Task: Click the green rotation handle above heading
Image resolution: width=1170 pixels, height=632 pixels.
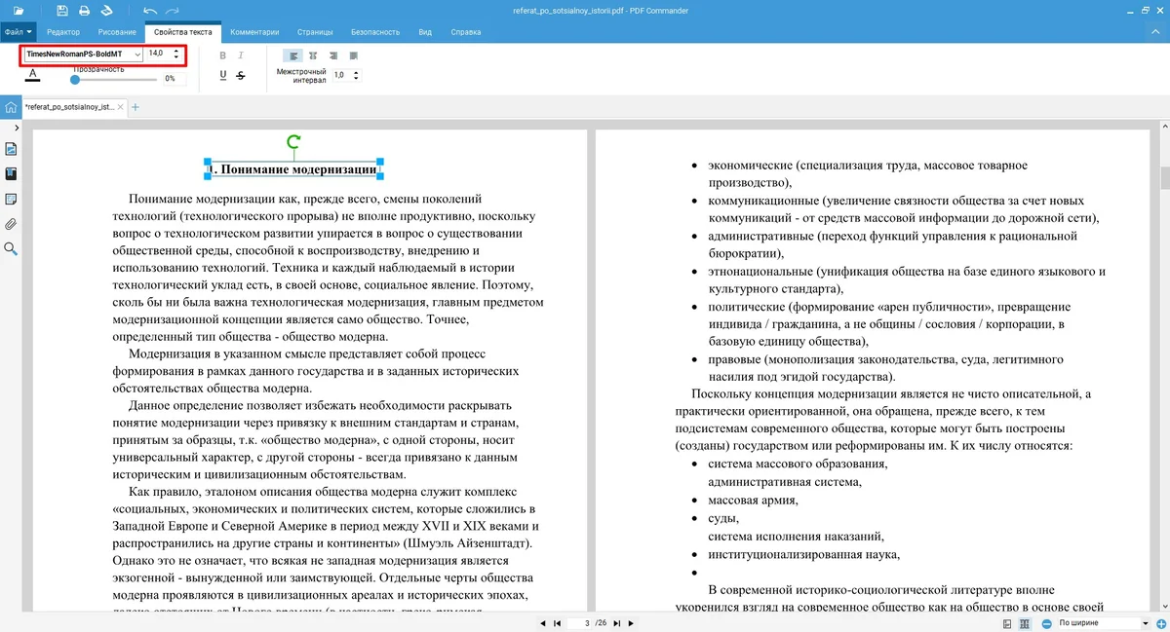Action: click(293, 142)
